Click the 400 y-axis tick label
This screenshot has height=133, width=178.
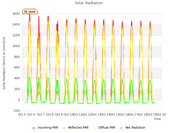point(17,78)
